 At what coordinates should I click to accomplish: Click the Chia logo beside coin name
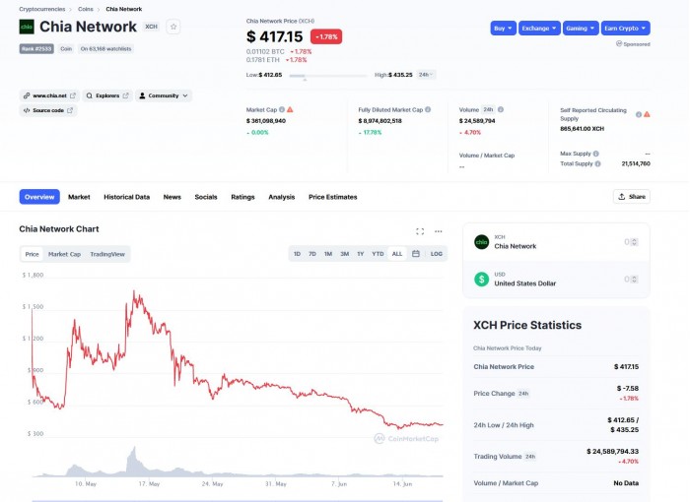pyautogui.click(x=27, y=27)
